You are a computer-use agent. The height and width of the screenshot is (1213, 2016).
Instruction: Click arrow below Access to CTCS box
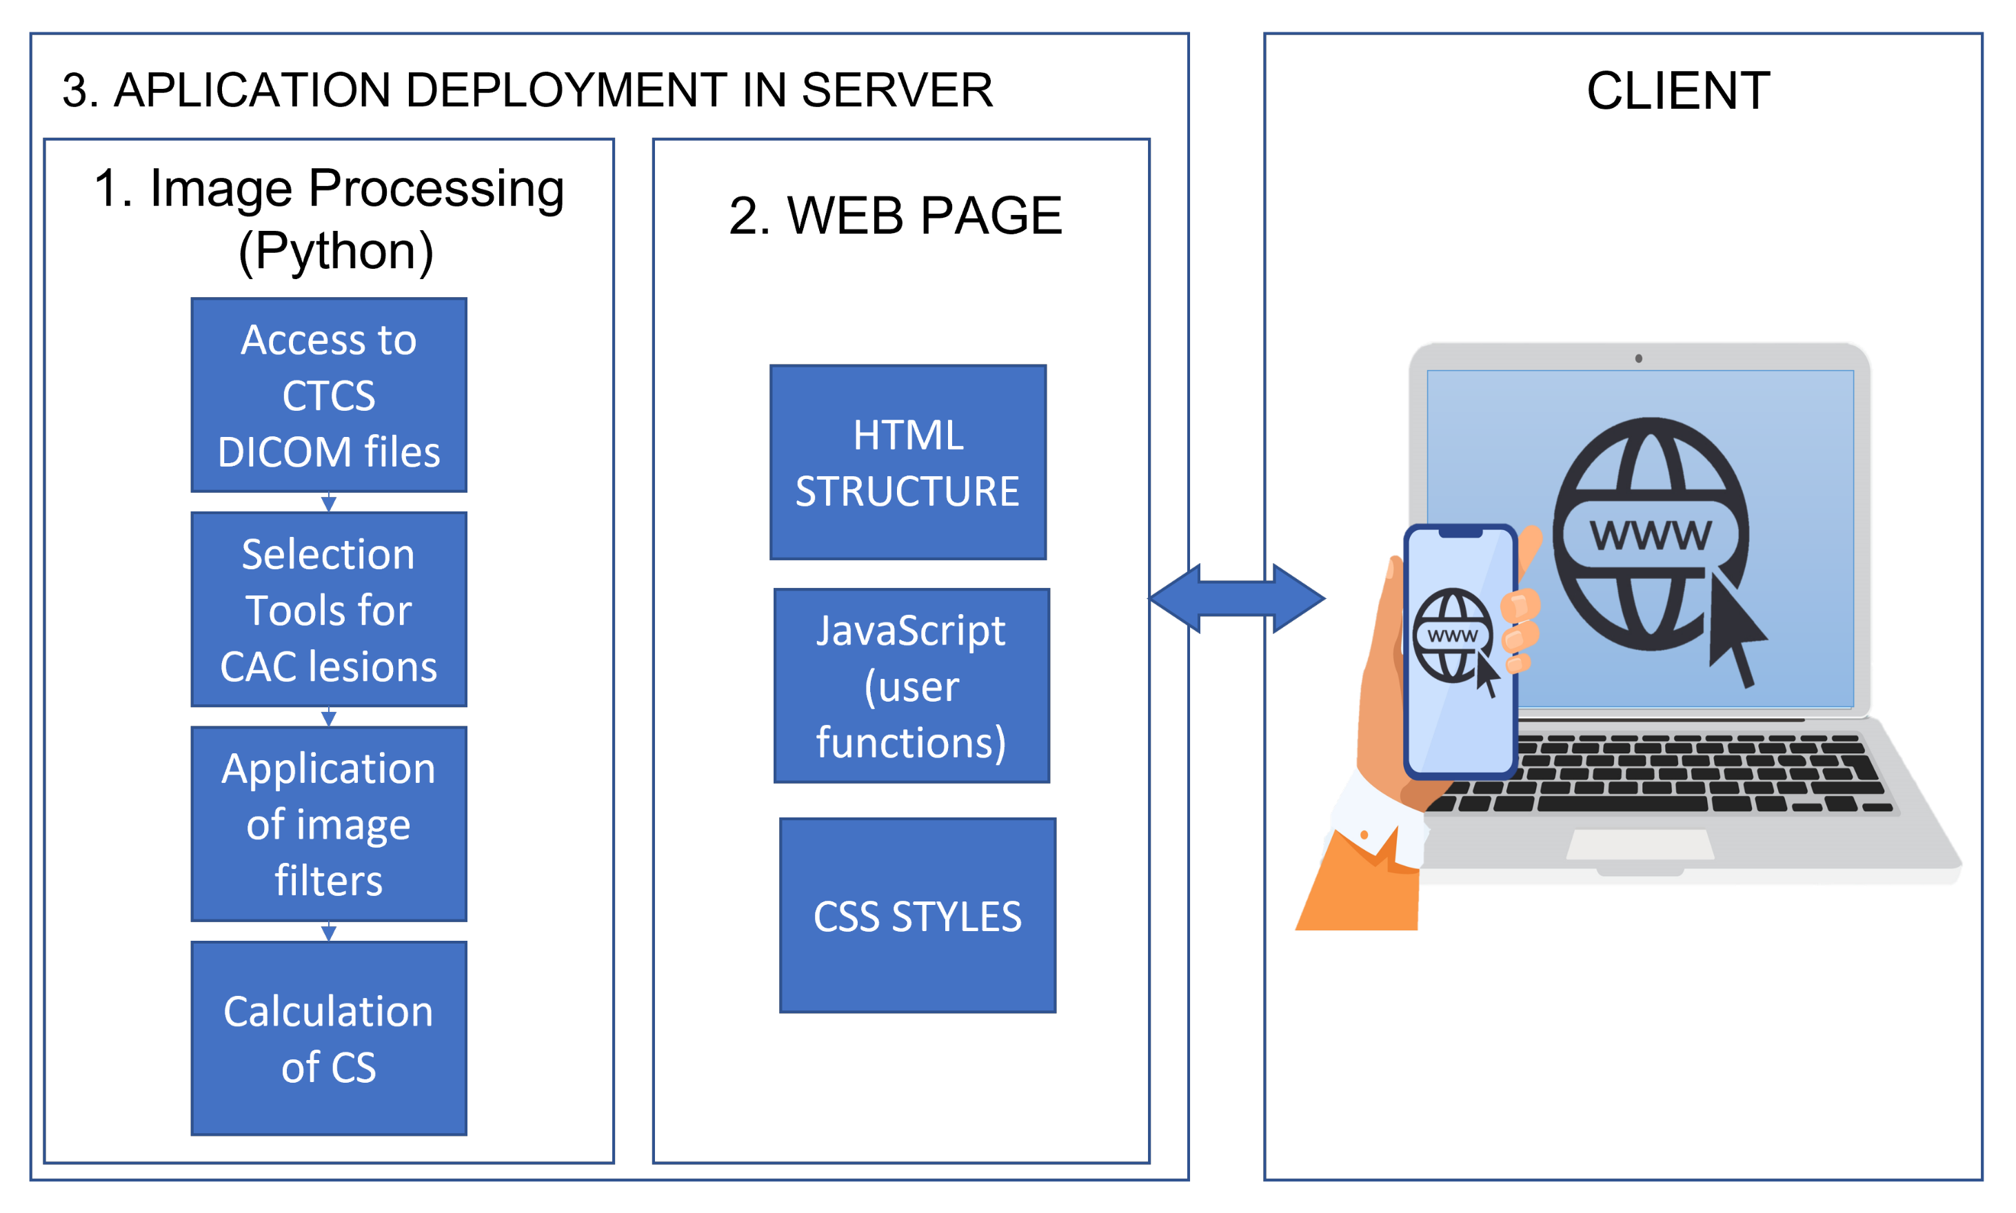point(329,502)
